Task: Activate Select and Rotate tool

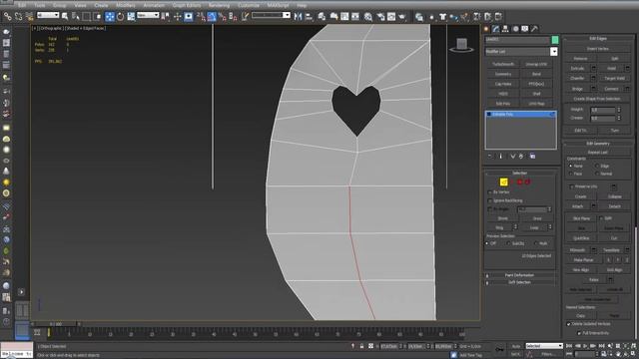Action: click(x=120, y=16)
